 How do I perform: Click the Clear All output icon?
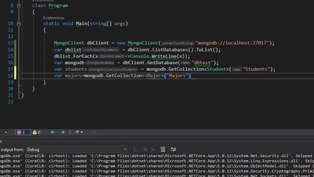pyautogui.click(x=163, y=149)
